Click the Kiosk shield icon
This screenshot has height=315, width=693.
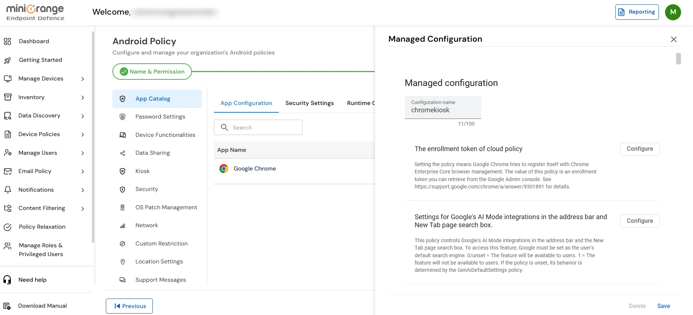click(x=123, y=171)
